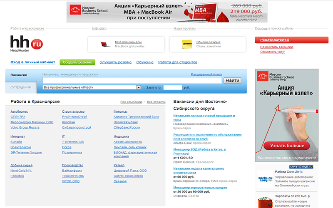Click the Позитроника company link
The height and width of the screenshot is (208, 333).
pos(72,152)
